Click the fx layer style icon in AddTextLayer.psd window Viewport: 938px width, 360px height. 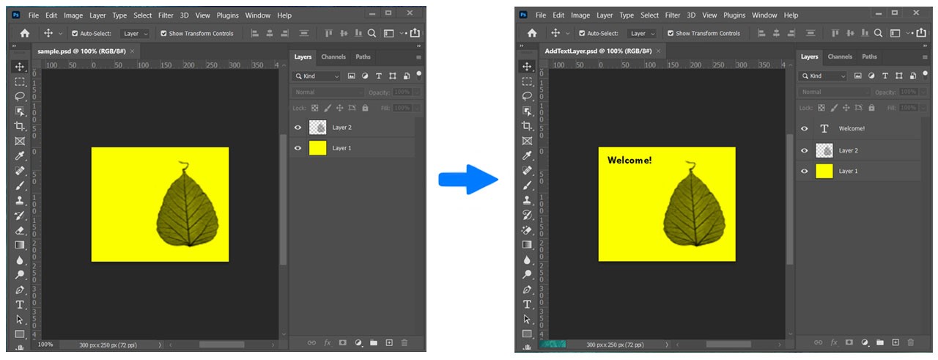[x=834, y=342]
